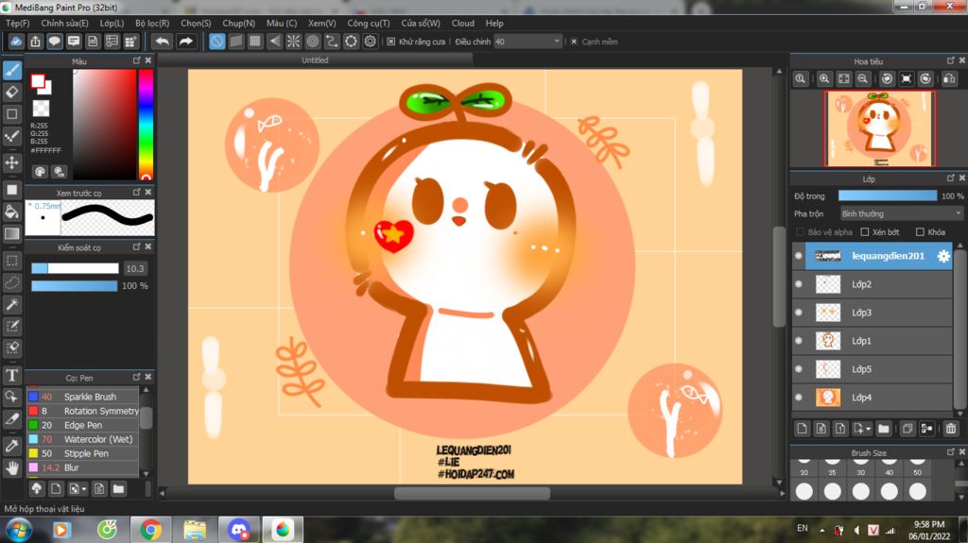Viewport: 968px width, 543px height.
Task: Select the Hand tool
Action: [x=11, y=467]
